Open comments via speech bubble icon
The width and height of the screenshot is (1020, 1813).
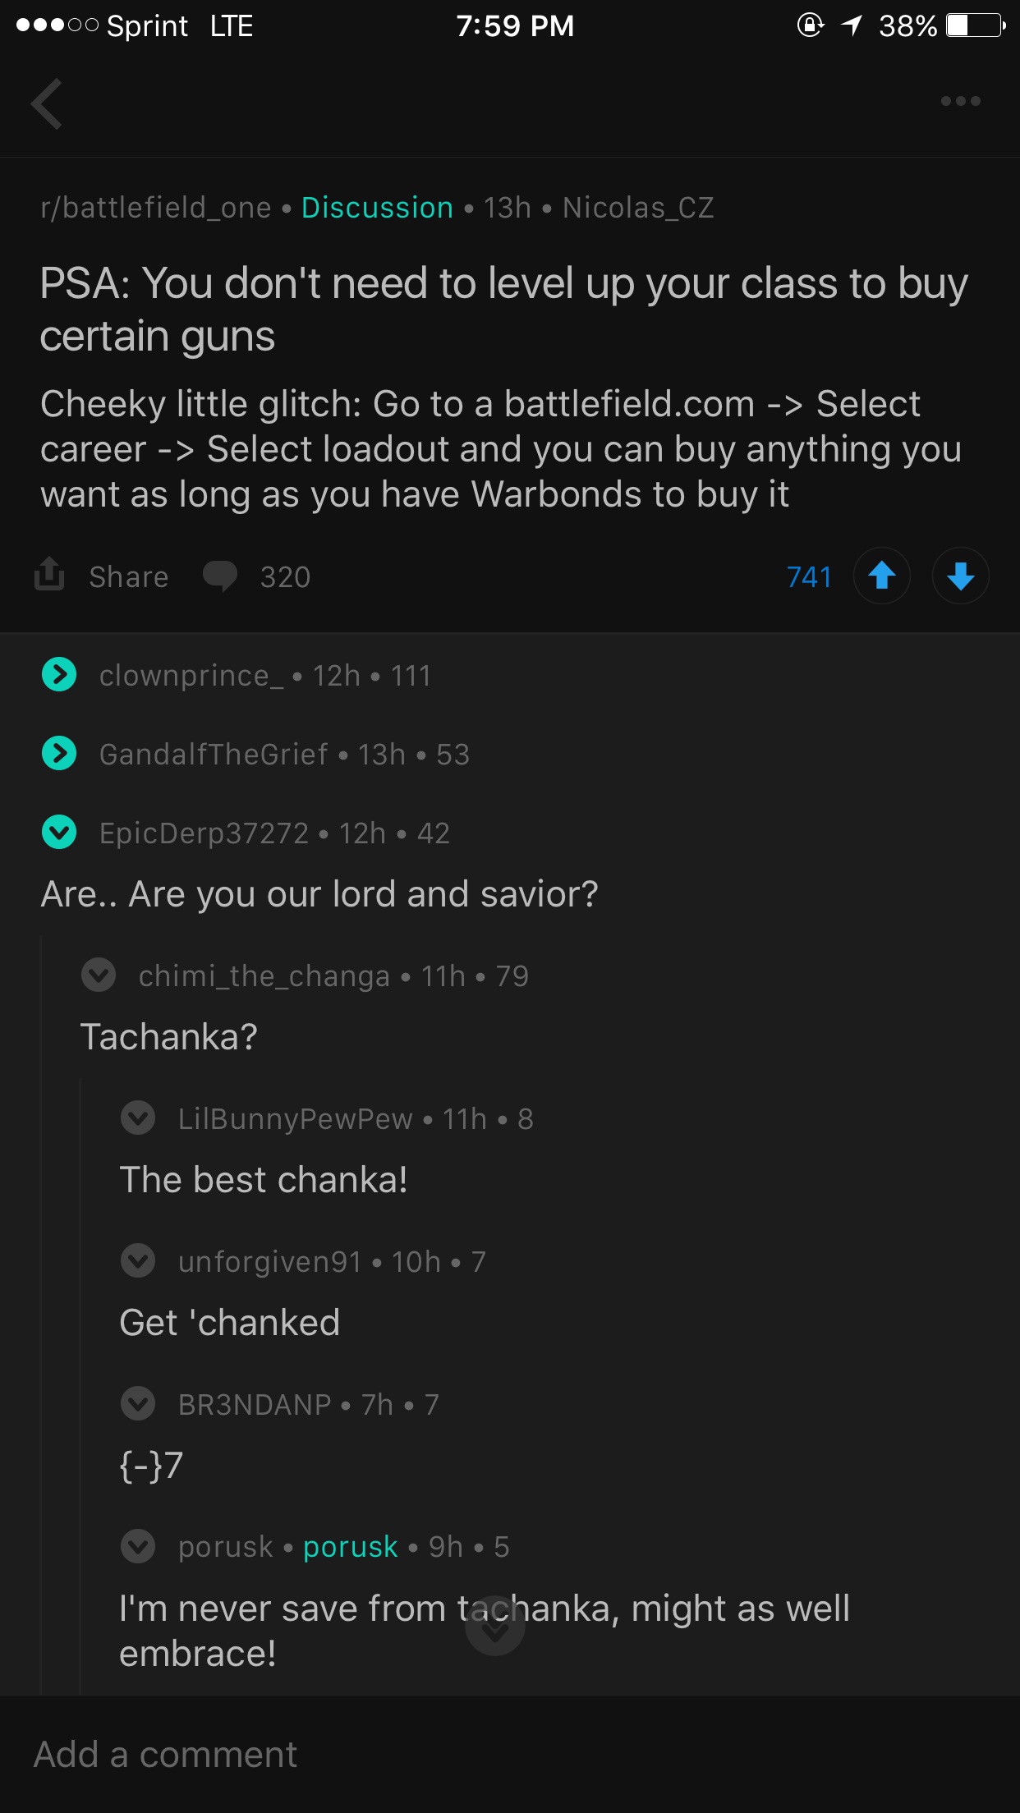tap(220, 576)
